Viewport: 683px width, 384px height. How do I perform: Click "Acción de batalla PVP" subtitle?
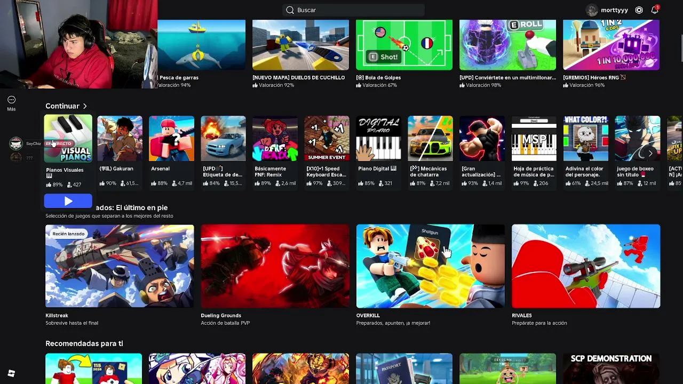(x=225, y=323)
